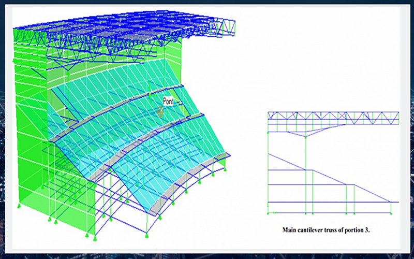Screen dimensions: 414x259
Task: Select the top truss chord in the 2D elevation
Action: [333, 112]
